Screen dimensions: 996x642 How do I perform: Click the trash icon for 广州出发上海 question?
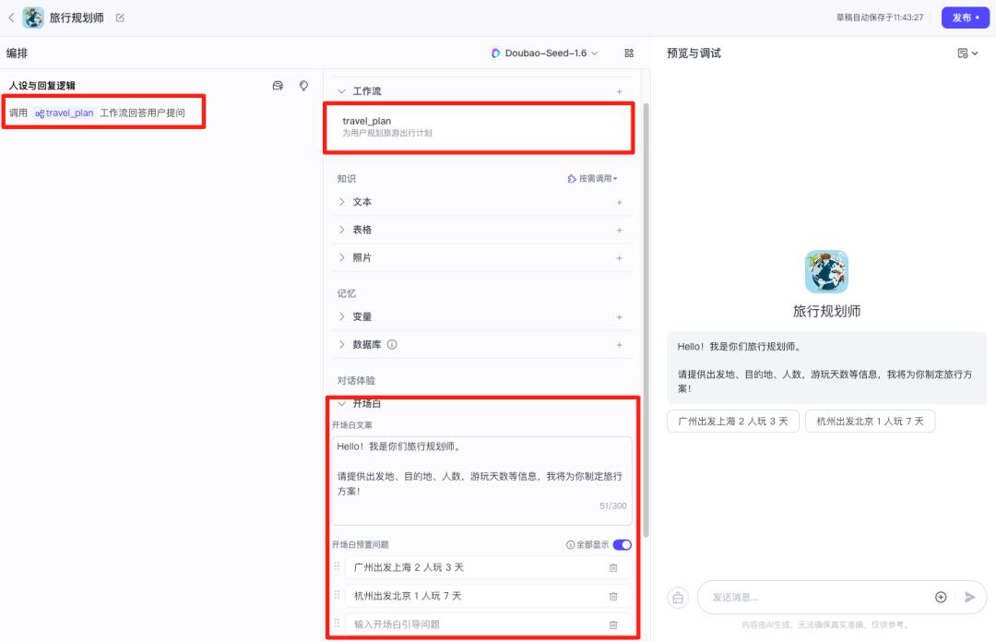(613, 567)
